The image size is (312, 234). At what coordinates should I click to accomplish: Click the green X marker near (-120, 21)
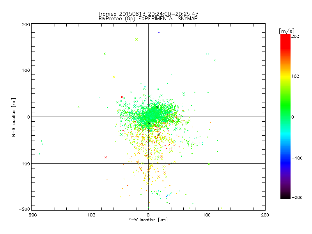coord(78,107)
